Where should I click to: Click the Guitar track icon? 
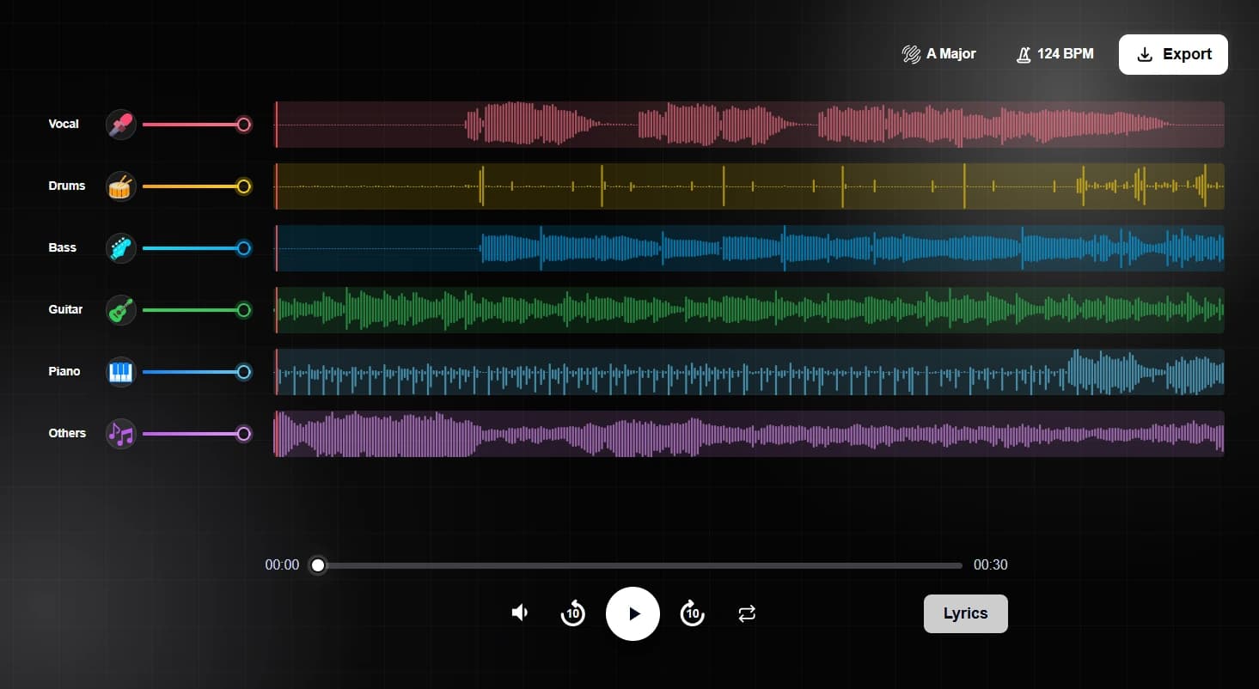click(121, 310)
